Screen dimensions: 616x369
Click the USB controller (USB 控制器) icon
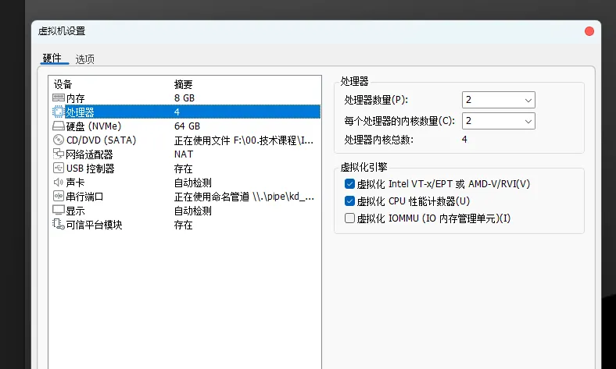pyautogui.click(x=59, y=168)
